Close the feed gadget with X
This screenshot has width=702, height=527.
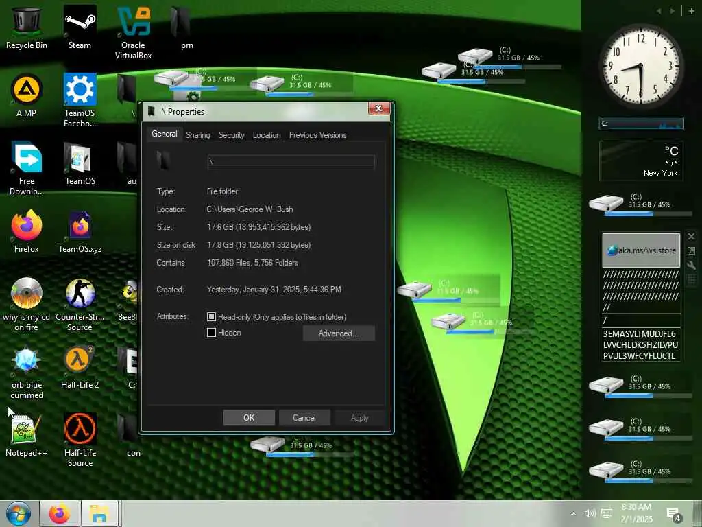691,236
